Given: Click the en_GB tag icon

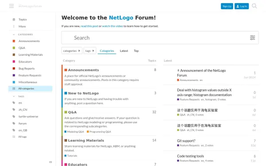Looking at the screenshot, I should coord(14,130).
